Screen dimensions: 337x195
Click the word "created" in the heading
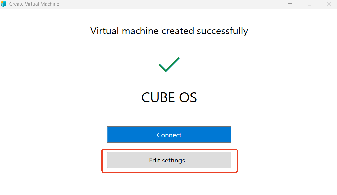click(178, 31)
